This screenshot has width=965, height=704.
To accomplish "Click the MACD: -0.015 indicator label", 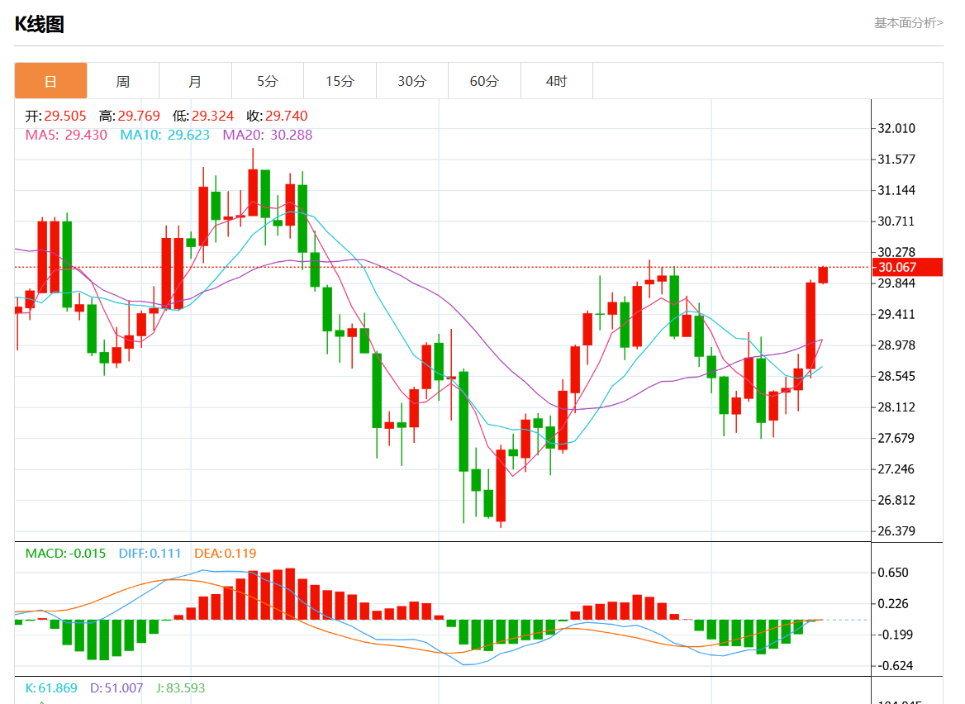I will [x=65, y=554].
